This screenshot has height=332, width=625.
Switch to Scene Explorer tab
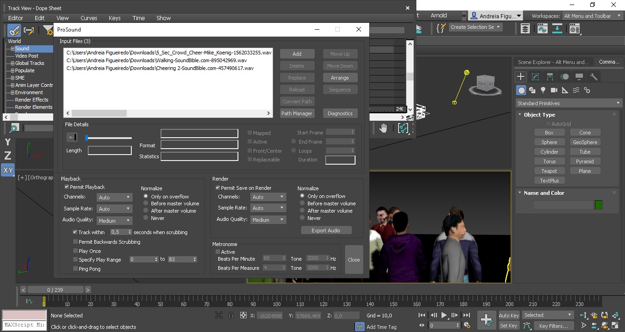pyautogui.click(x=553, y=62)
